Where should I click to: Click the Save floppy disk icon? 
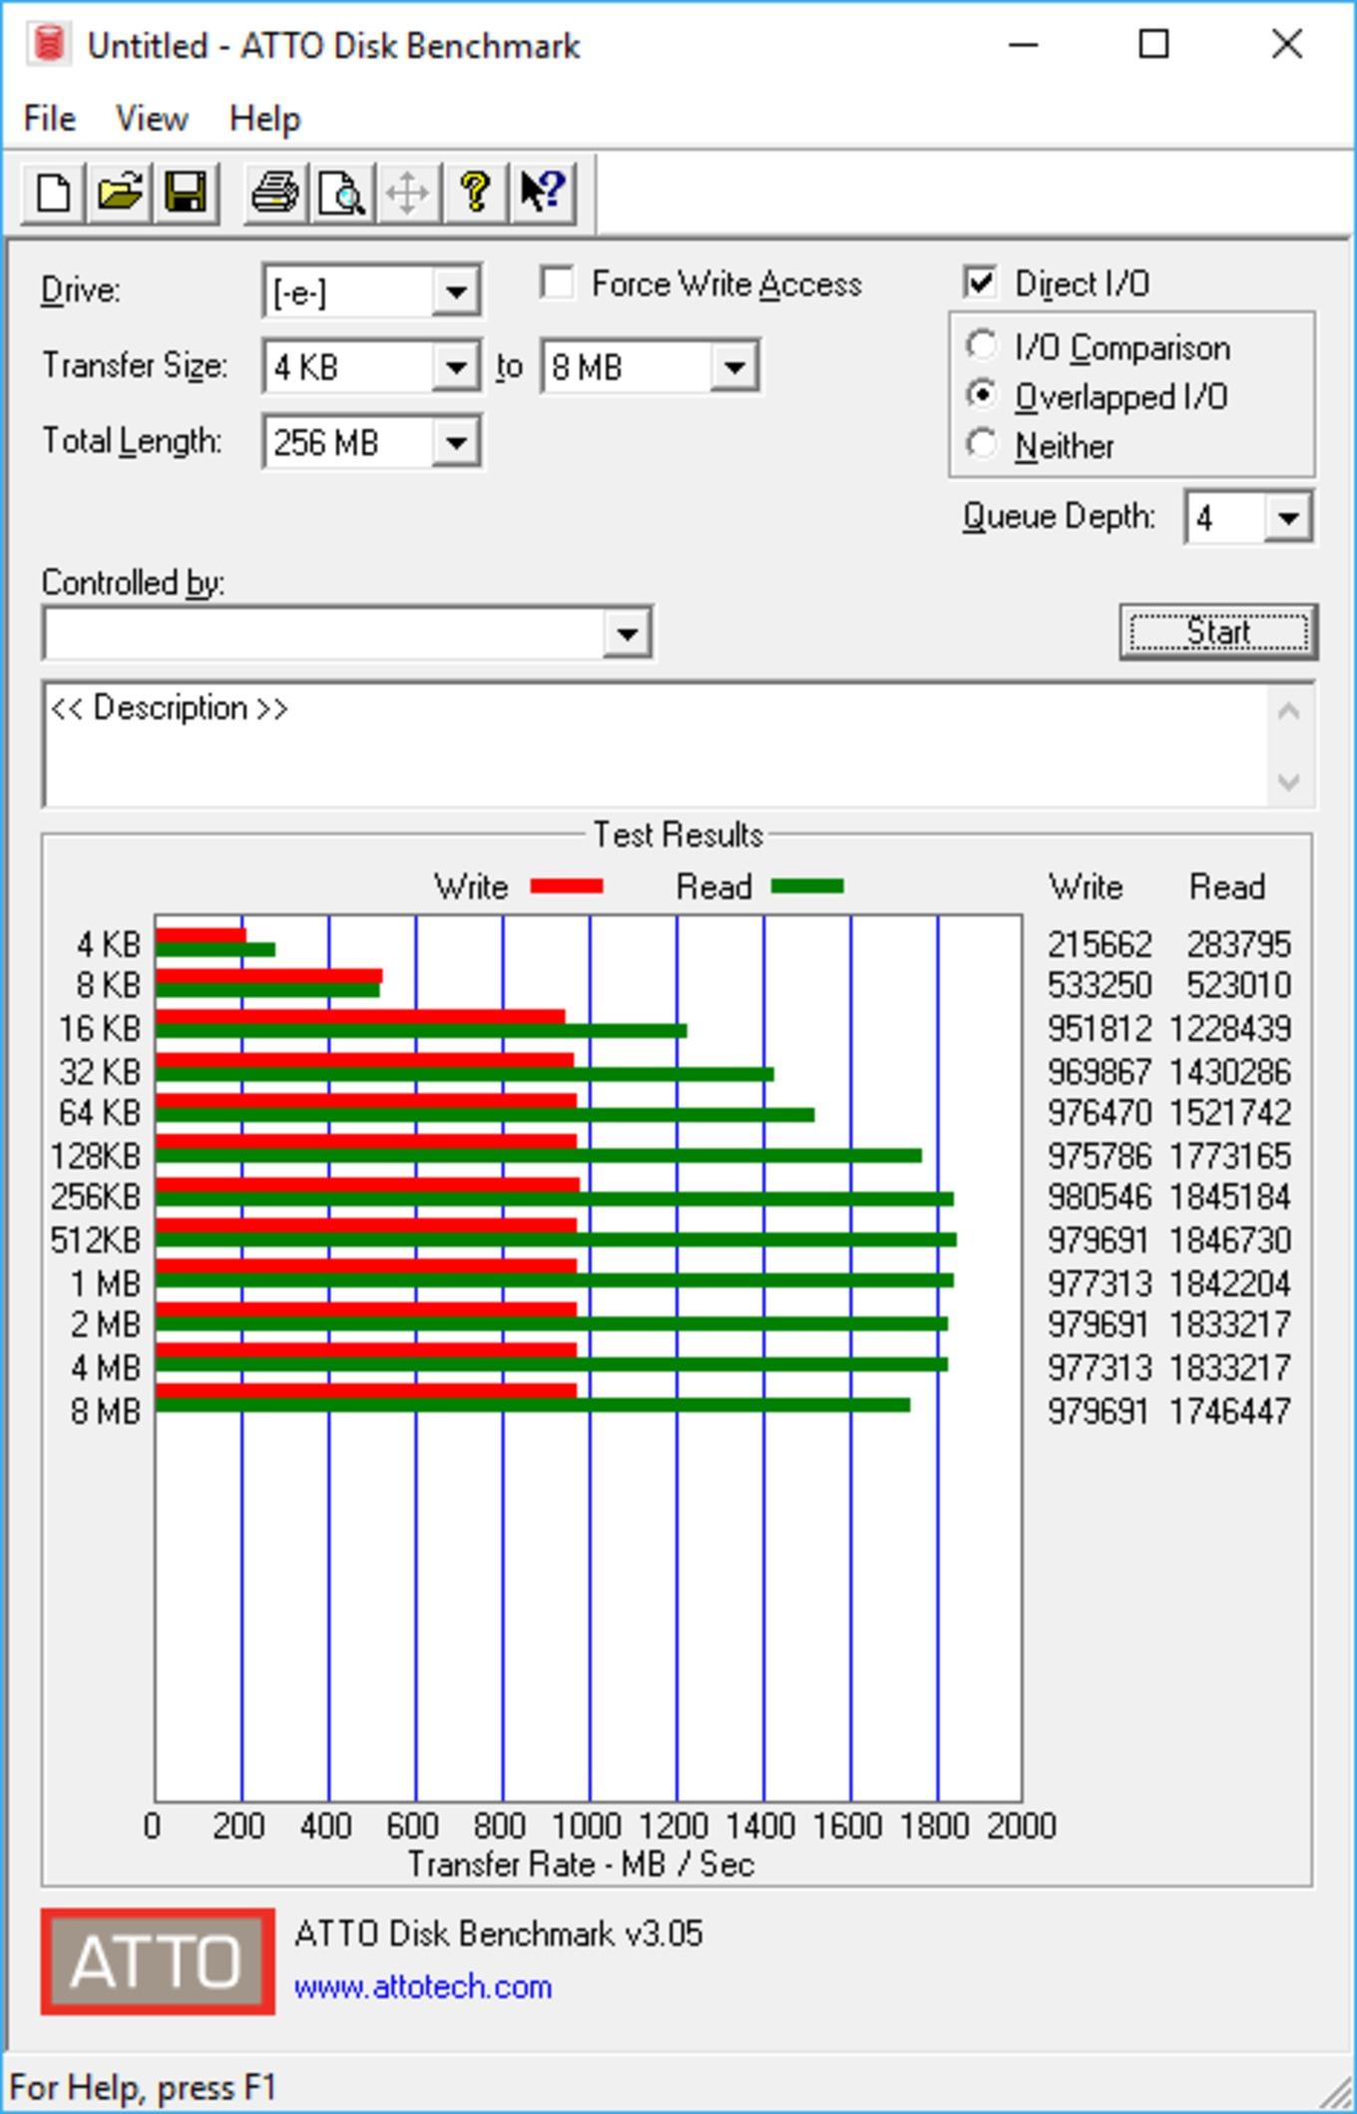point(186,192)
